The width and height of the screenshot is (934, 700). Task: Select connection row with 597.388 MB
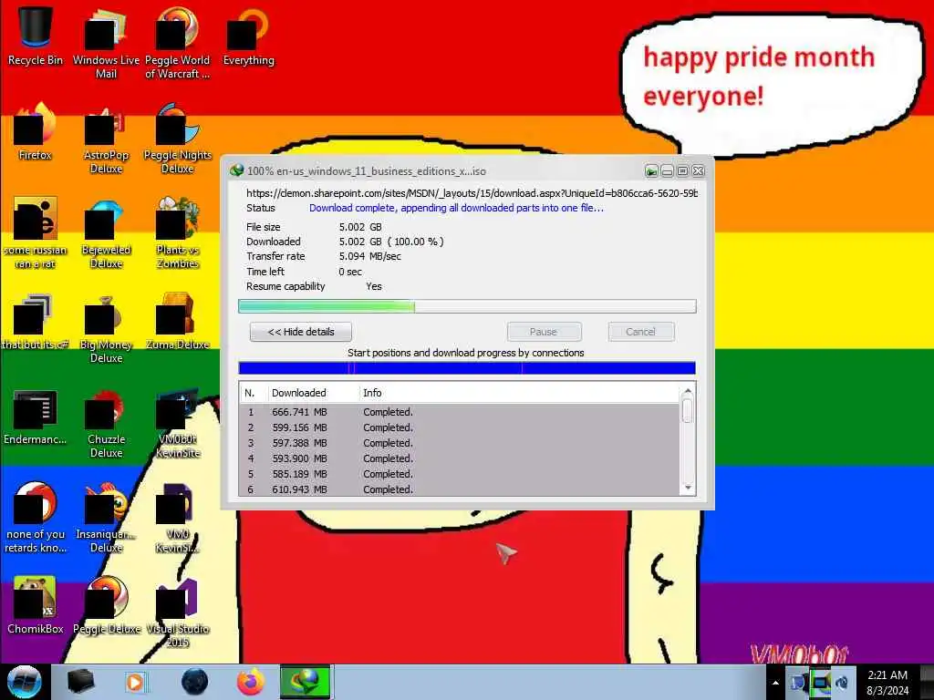click(x=460, y=443)
